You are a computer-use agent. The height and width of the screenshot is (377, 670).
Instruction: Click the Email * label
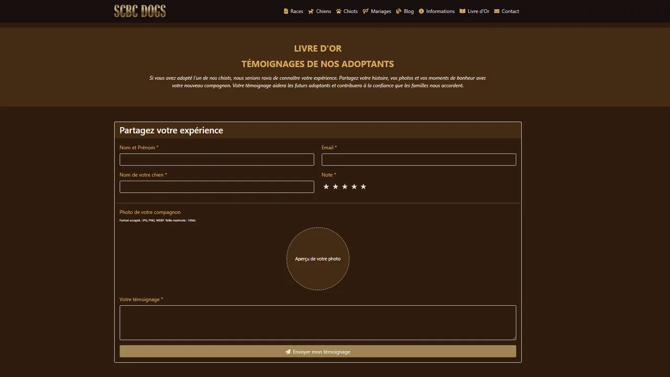pyautogui.click(x=329, y=148)
